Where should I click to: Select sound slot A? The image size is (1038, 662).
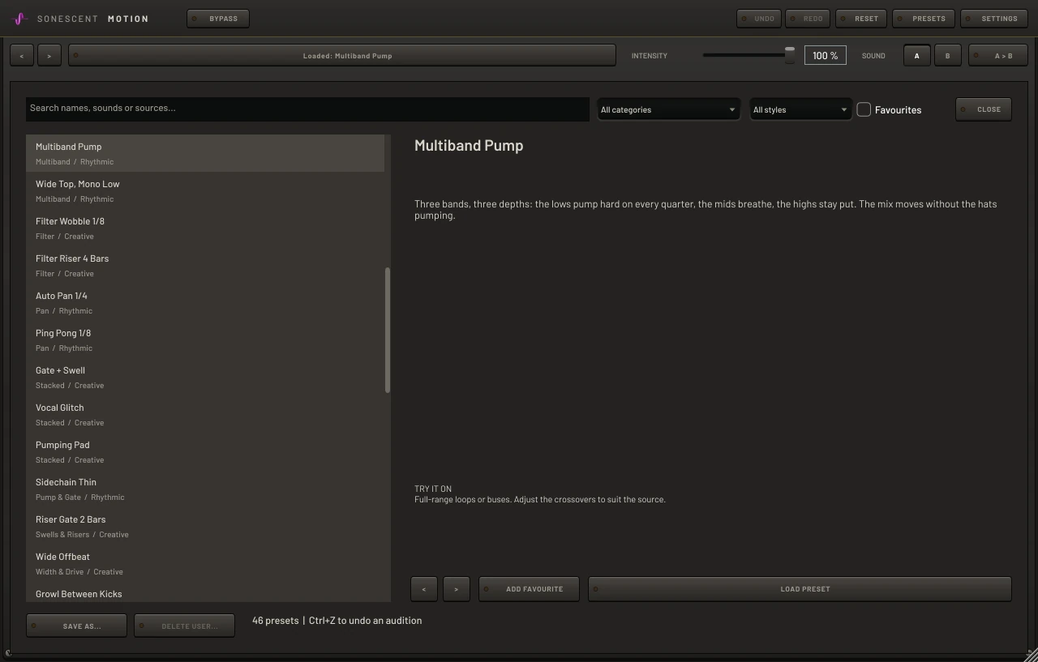pyautogui.click(x=917, y=56)
